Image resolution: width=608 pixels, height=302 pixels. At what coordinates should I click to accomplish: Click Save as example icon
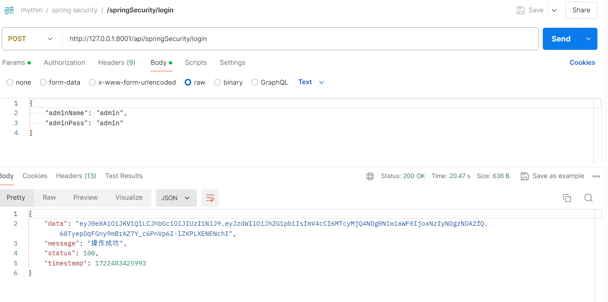[525, 176]
